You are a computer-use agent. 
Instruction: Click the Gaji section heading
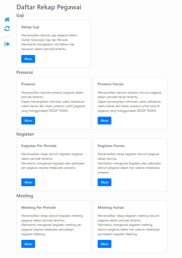[x=20, y=15]
